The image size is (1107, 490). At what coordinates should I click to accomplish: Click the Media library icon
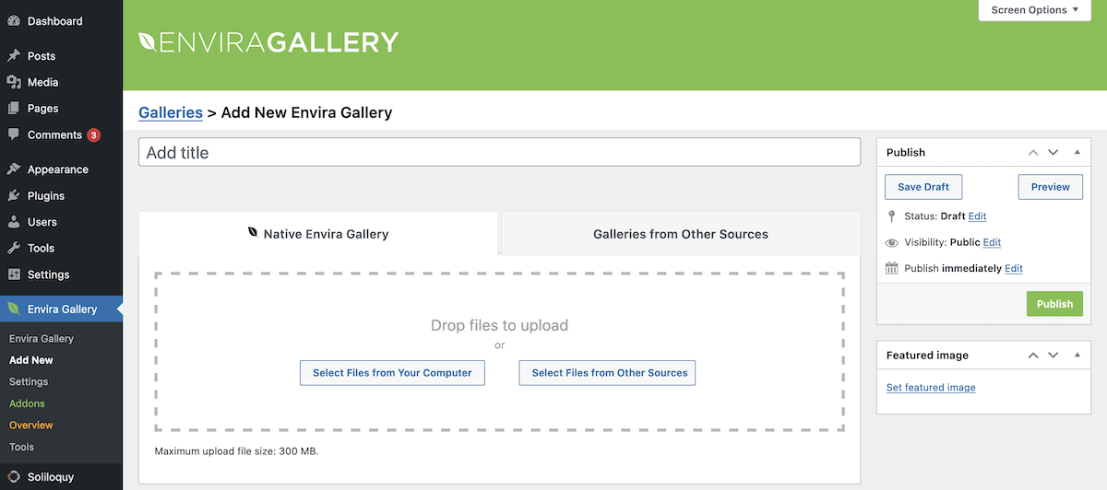click(x=14, y=82)
